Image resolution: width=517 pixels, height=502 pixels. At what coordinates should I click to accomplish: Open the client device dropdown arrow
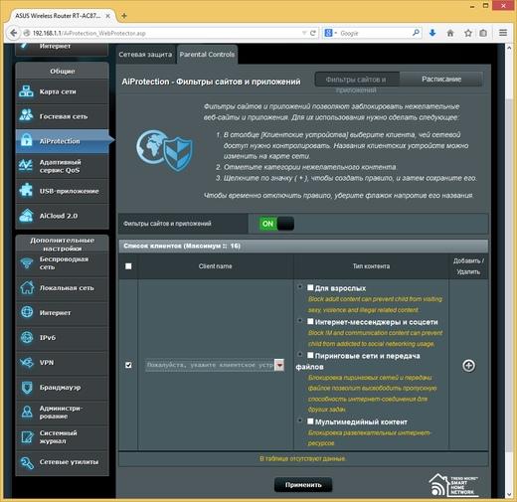point(279,365)
